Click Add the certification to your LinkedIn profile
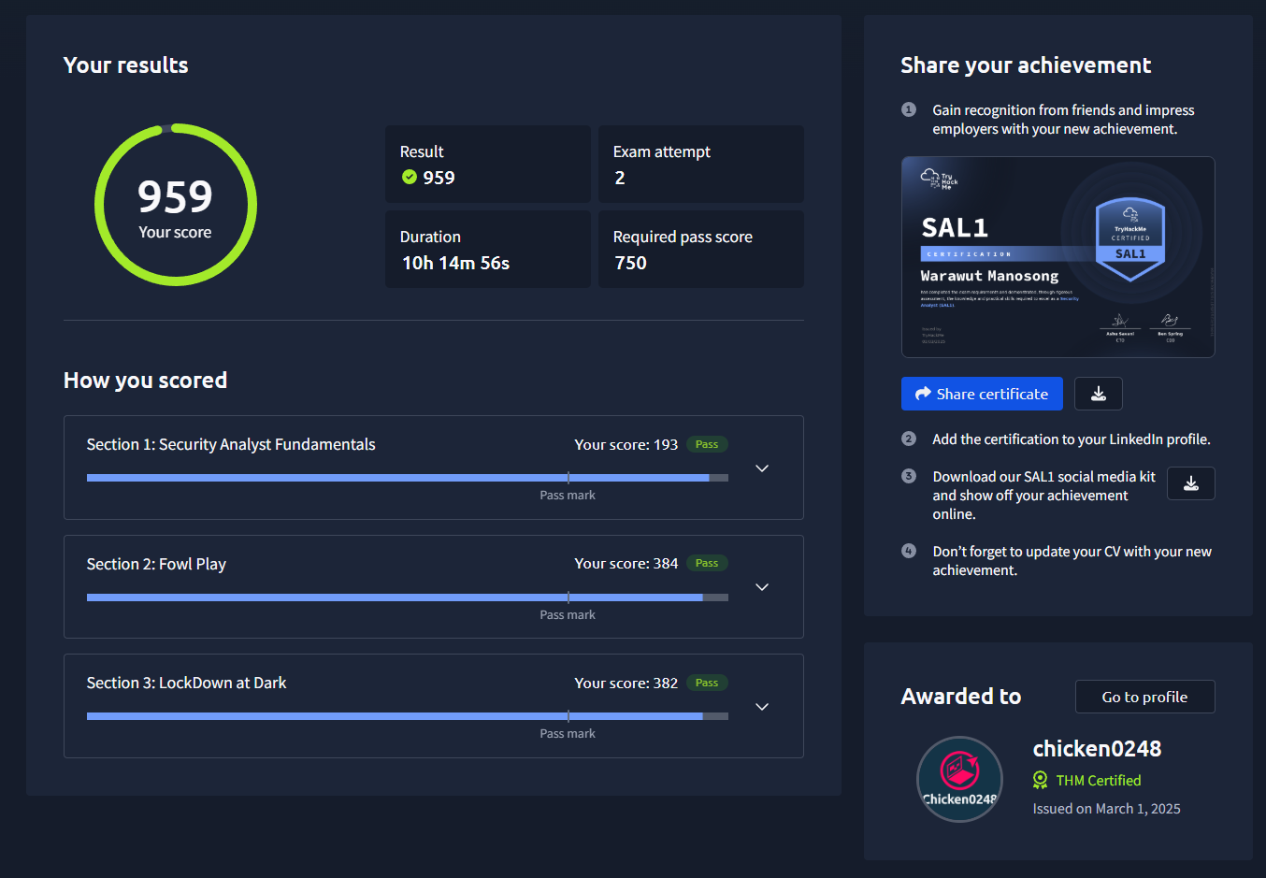The height and width of the screenshot is (878, 1266). (x=1072, y=439)
